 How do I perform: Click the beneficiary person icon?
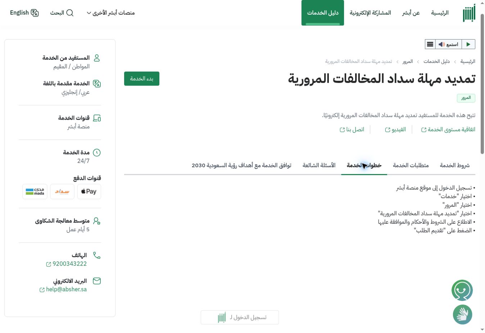click(97, 58)
